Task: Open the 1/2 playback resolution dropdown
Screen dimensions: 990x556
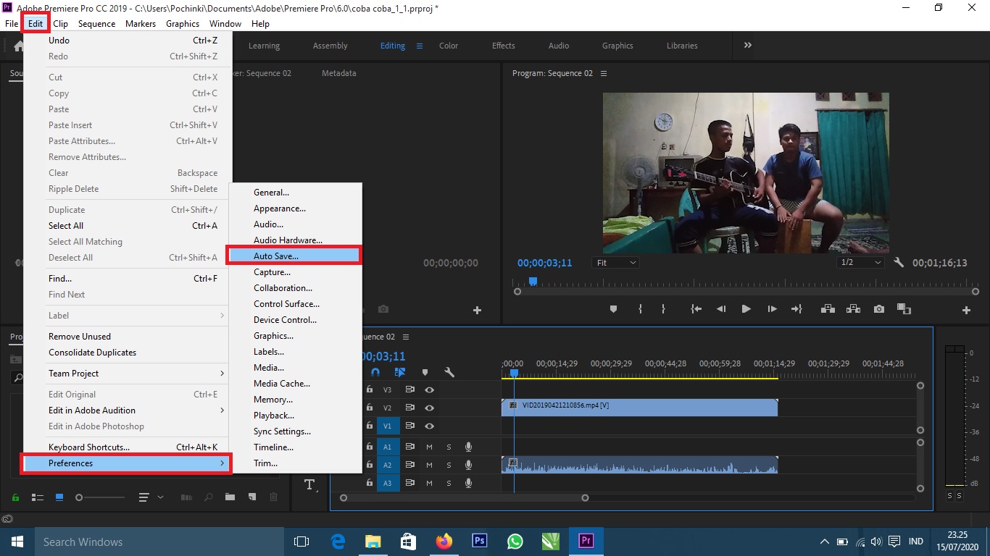Action: point(861,263)
